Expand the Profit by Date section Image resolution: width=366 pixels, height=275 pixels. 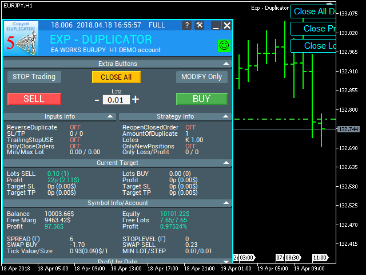coord(226,261)
